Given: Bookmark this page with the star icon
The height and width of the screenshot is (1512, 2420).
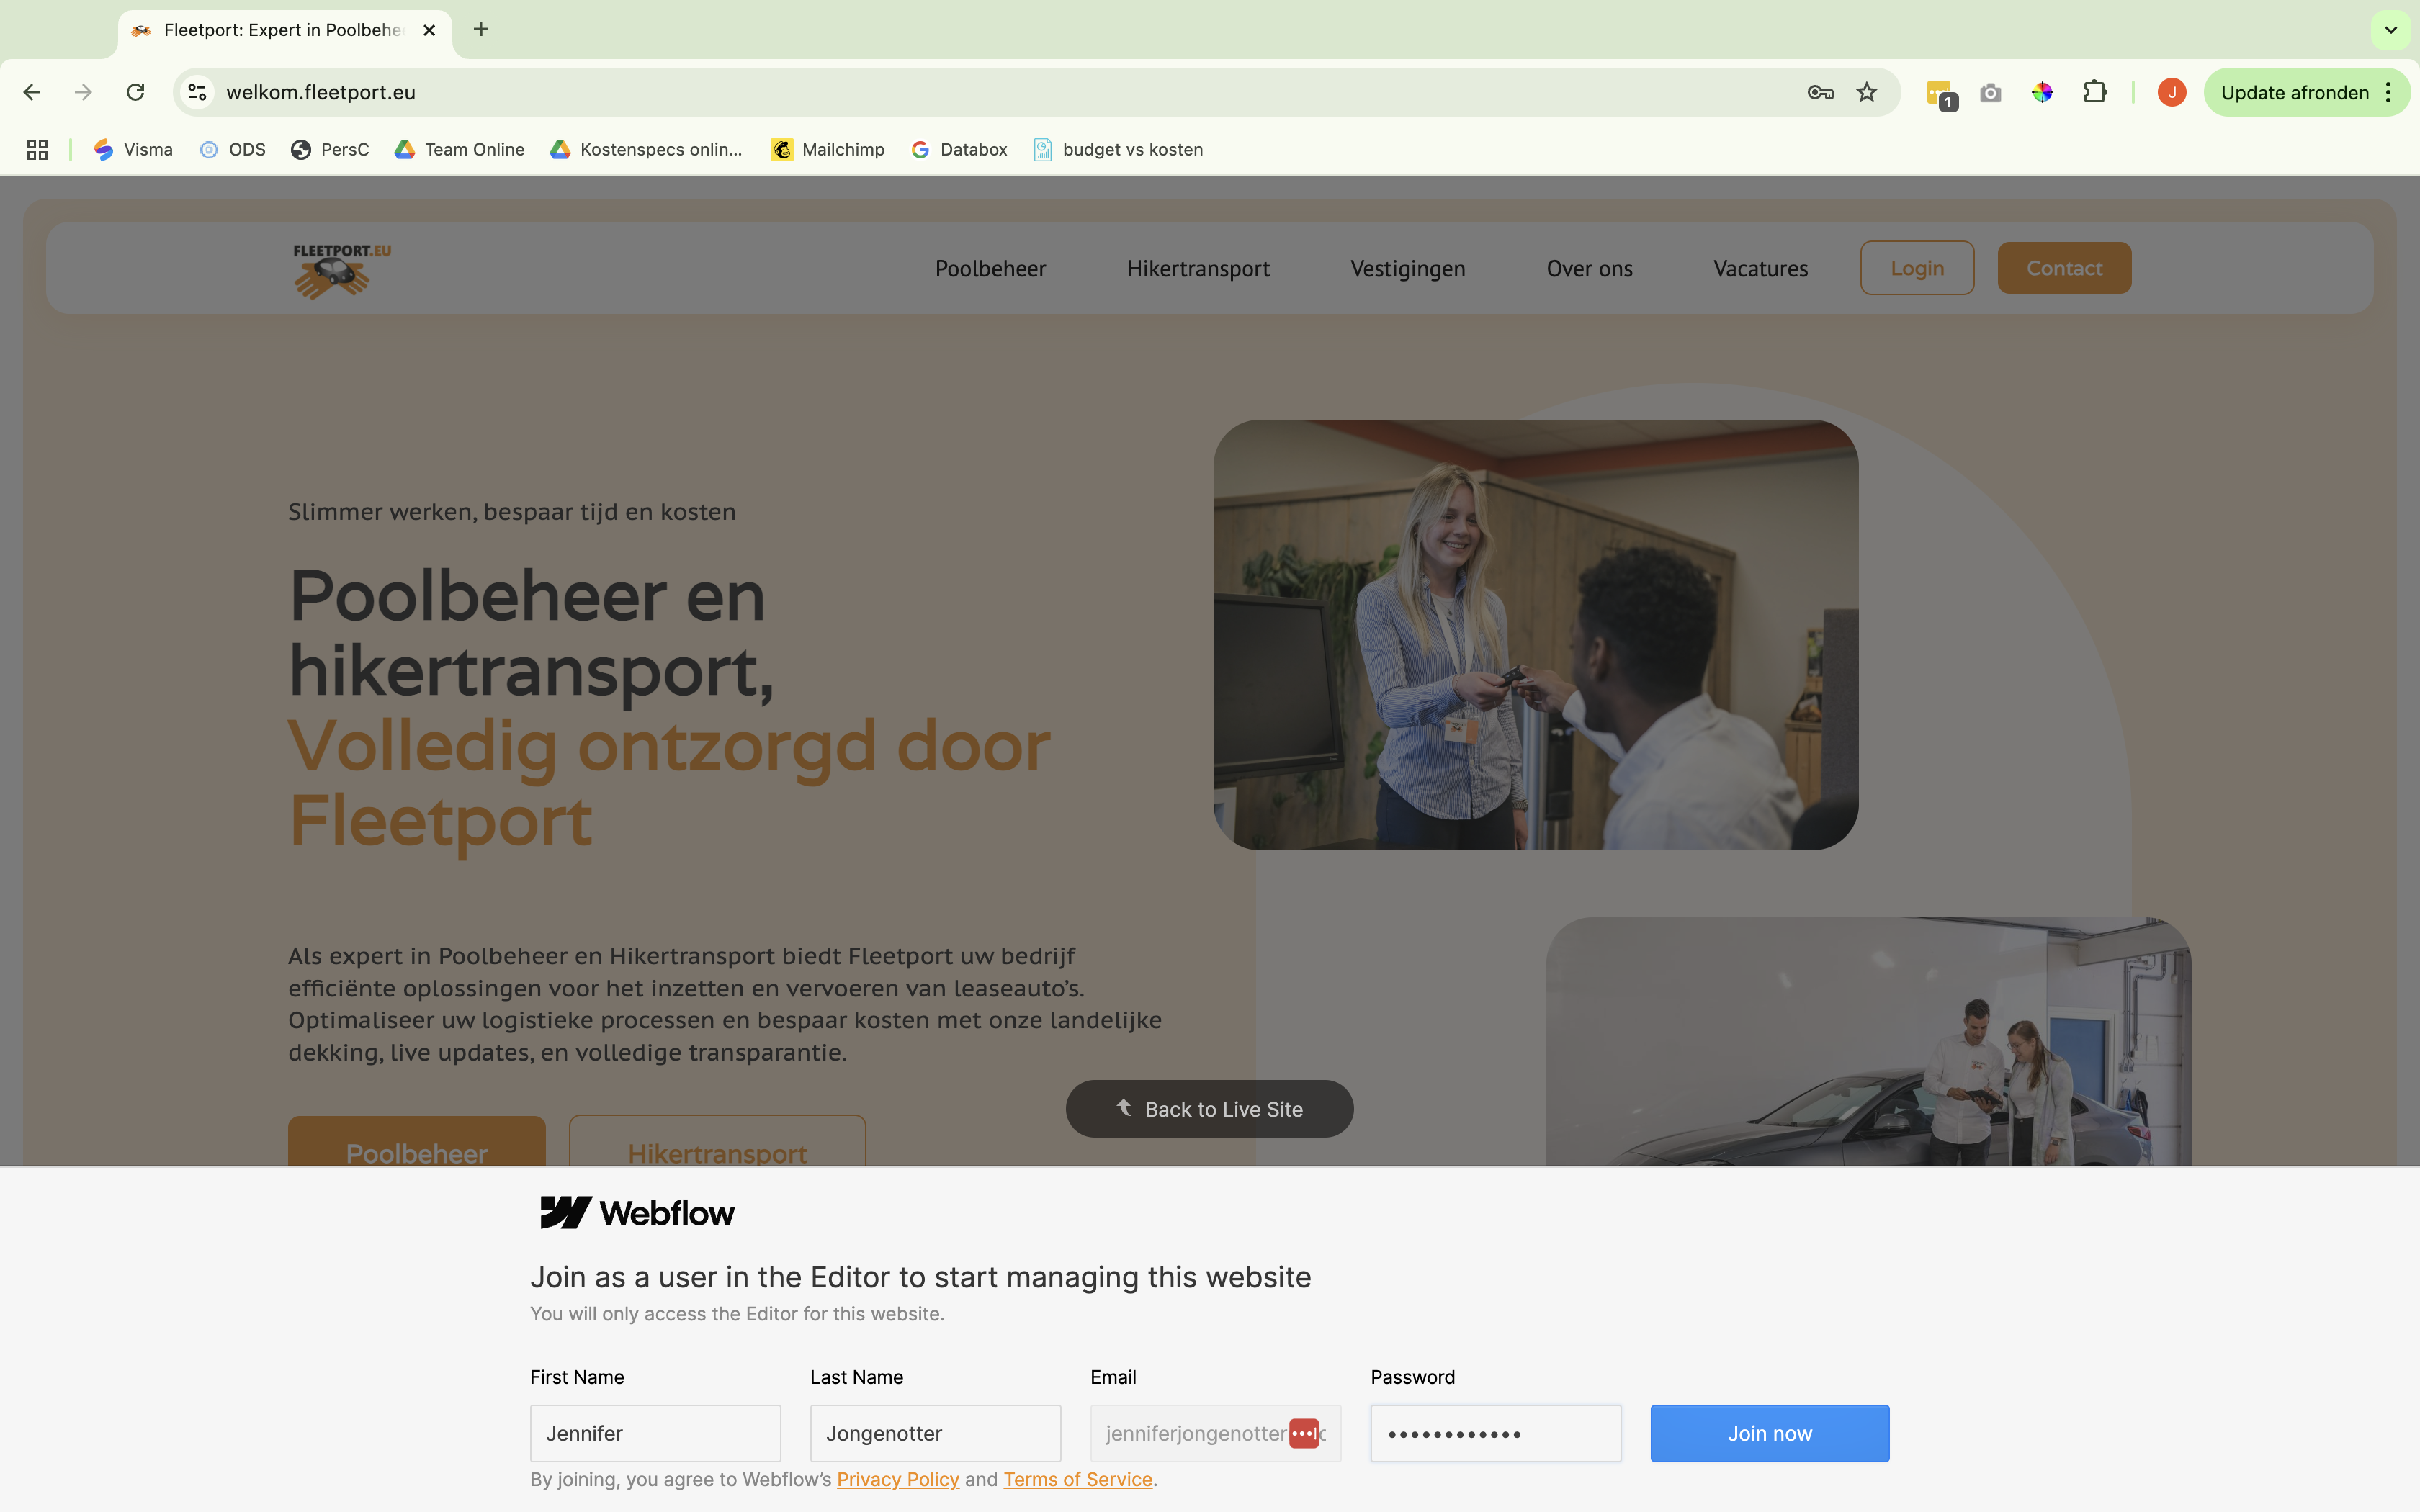Looking at the screenshot, I should coord(1867,92).
